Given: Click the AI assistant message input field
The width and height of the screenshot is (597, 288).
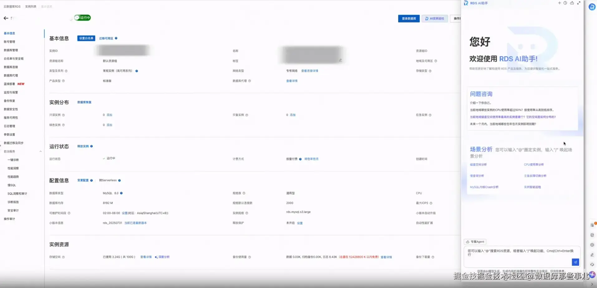Looking at the screenshot, I should pos(522,256).
